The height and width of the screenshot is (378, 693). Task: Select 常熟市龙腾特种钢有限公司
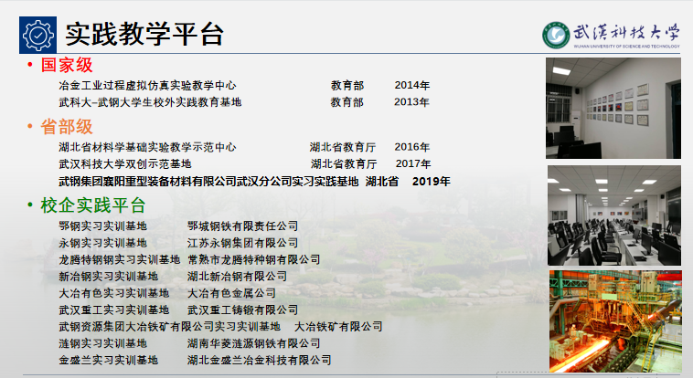253,259
